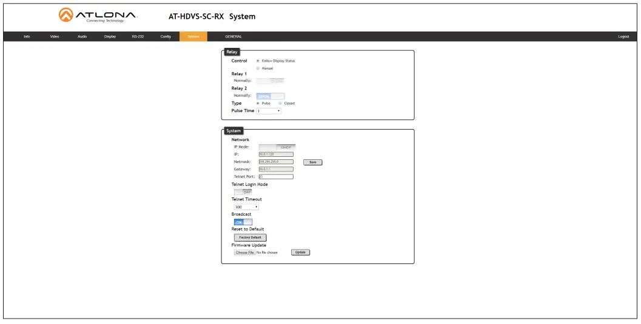
Task: Click the 'Firmware Update' label
Action: pos(249,245)
